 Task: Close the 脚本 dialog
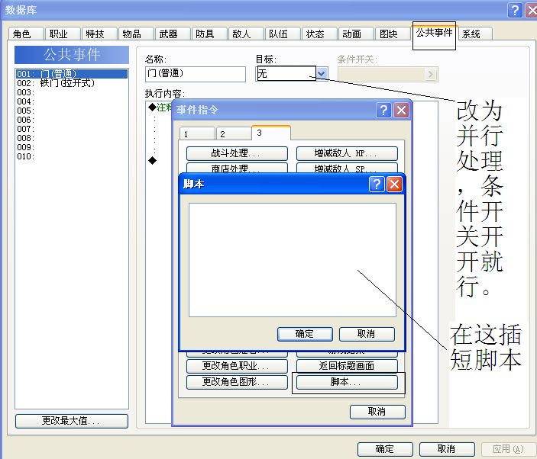tap(394, 185)
